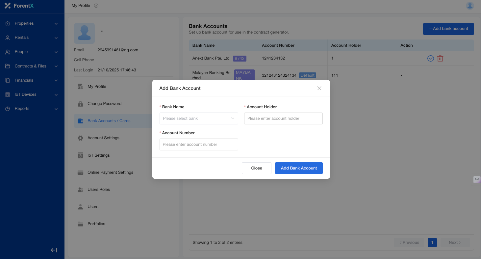This screenshot has width=481, height=259.
Task: Click the user avatar icon top right
Action: coord(470,6)
